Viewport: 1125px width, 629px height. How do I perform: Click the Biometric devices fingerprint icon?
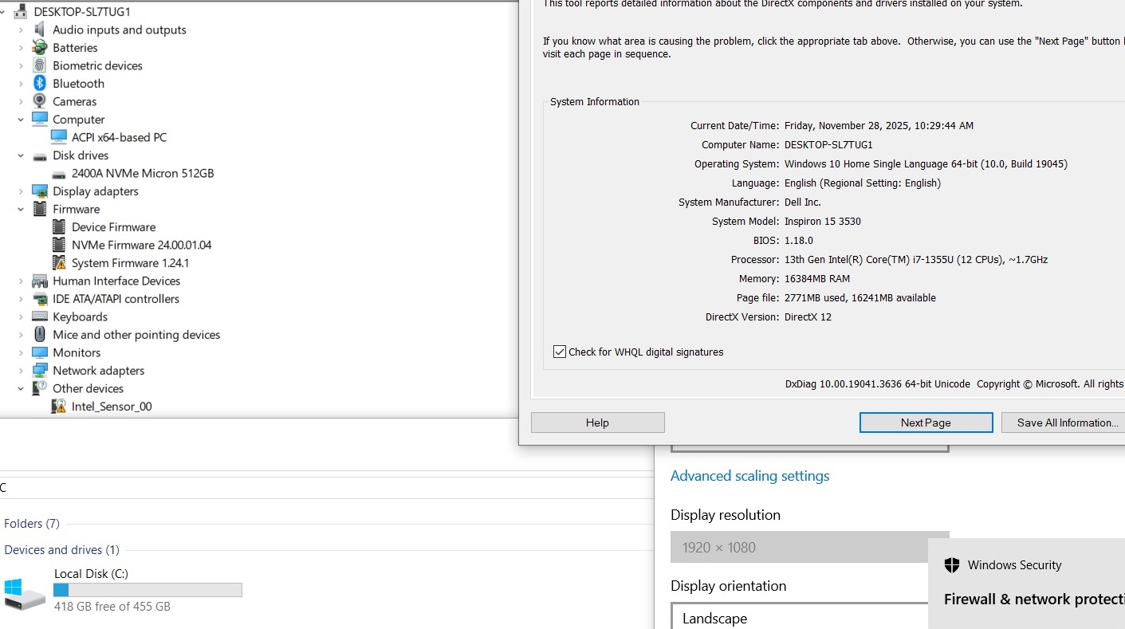click(40, 65)
